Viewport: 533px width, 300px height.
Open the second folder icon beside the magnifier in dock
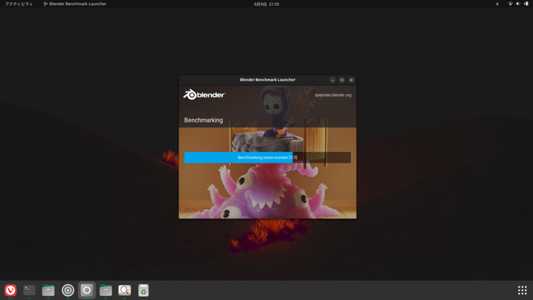tap(106, 290)
